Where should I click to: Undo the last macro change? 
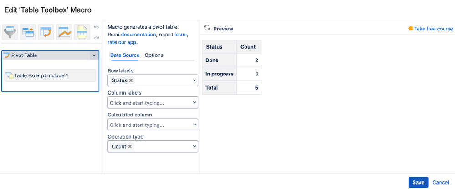pos(96,27)
